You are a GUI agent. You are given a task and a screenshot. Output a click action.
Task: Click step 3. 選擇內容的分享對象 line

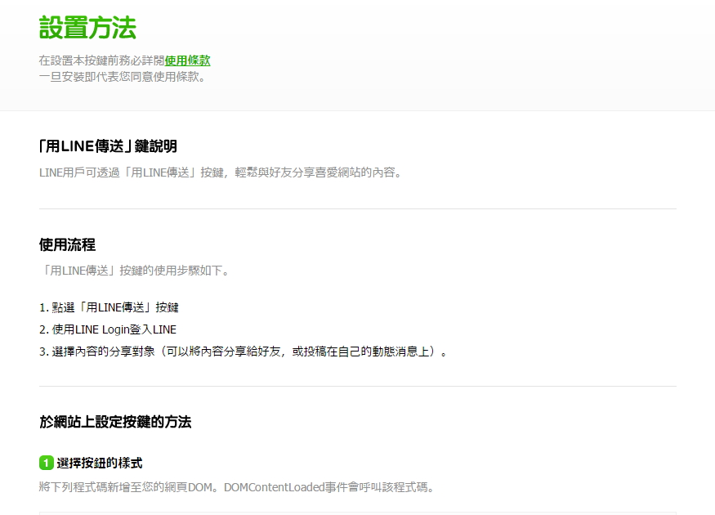click(244, 352)
